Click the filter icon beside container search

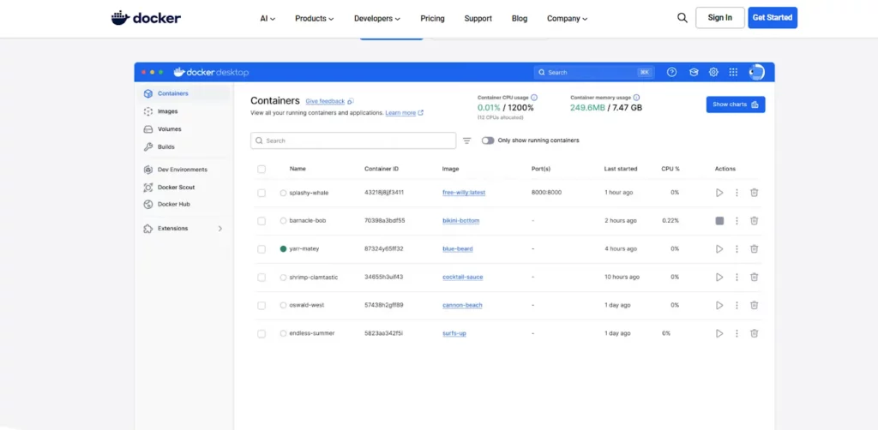tap(467, 140)
